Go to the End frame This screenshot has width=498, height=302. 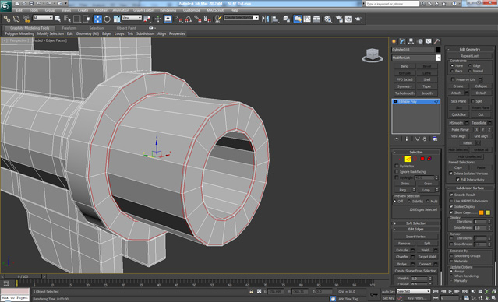464,291
